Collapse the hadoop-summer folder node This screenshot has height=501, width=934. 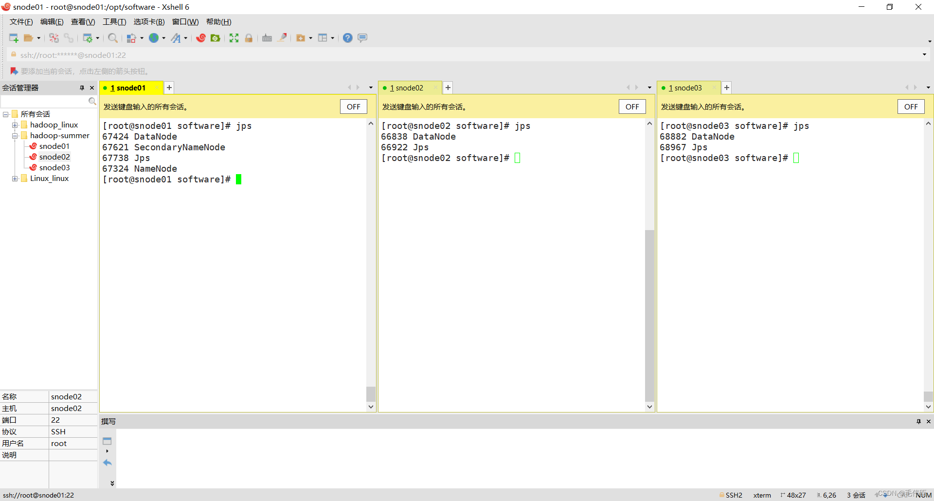coord(15,136)
